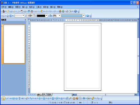
Task: Open the fill color list arrow
Action: (84, 16)
